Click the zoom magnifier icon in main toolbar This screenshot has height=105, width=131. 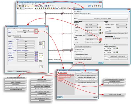click(42, 6)
